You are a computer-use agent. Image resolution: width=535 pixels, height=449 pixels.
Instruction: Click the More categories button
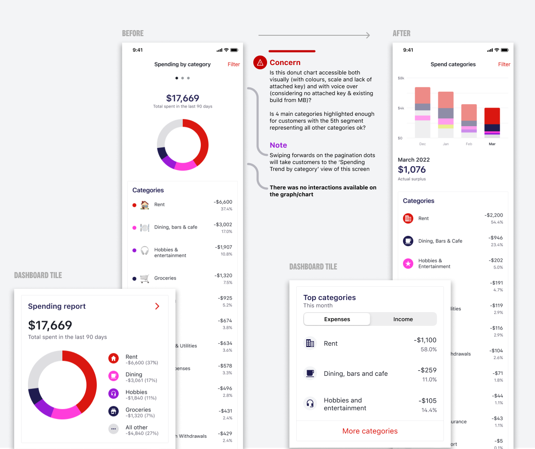click(370, 431)
